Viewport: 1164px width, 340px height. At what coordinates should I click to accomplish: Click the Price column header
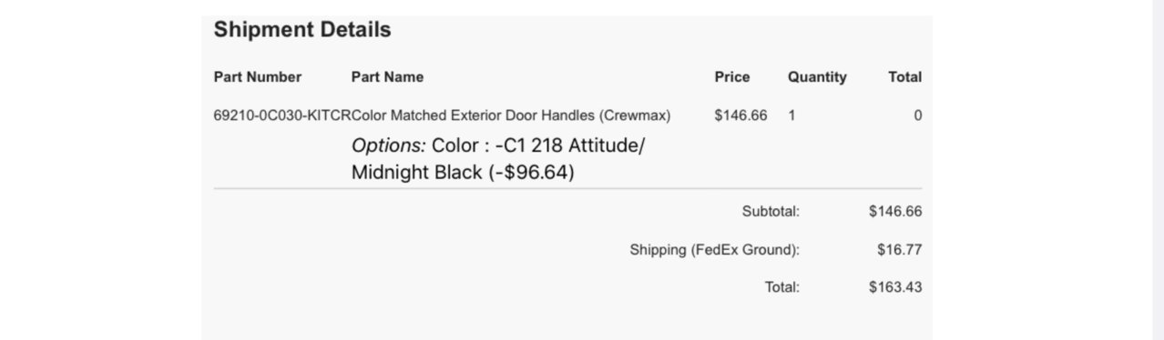click(x=732, y=77)
